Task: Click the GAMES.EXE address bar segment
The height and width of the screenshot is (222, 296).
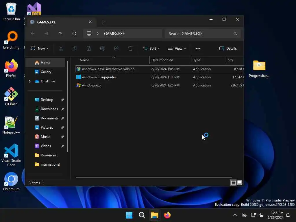Action: [114, 34]
